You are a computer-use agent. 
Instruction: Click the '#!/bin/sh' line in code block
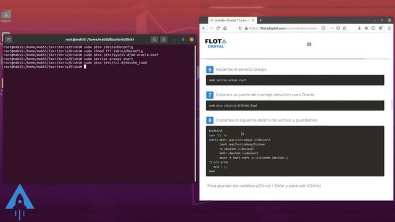[215, 131]
